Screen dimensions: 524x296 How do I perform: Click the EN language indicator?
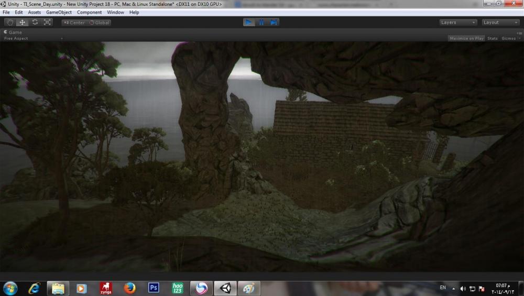tap(443, 288)
